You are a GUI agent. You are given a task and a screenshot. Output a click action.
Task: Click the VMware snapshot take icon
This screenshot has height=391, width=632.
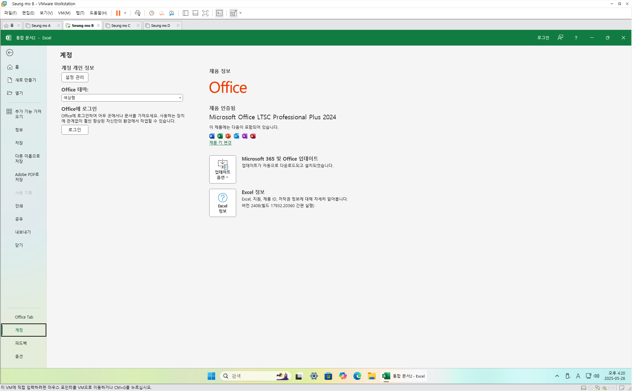(x=151, y=13)
